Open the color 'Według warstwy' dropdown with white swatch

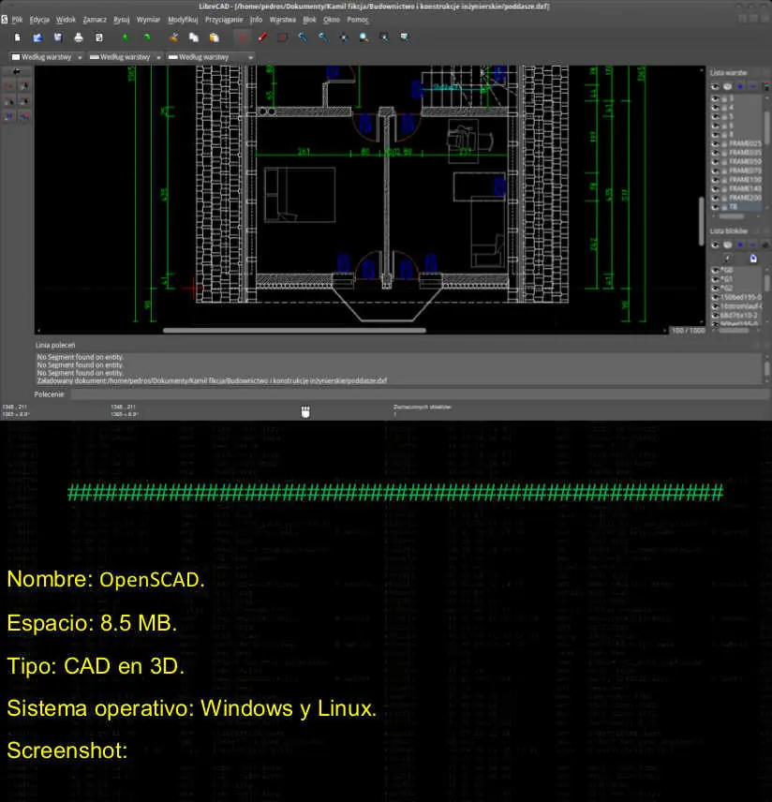[x=47, y=57]
